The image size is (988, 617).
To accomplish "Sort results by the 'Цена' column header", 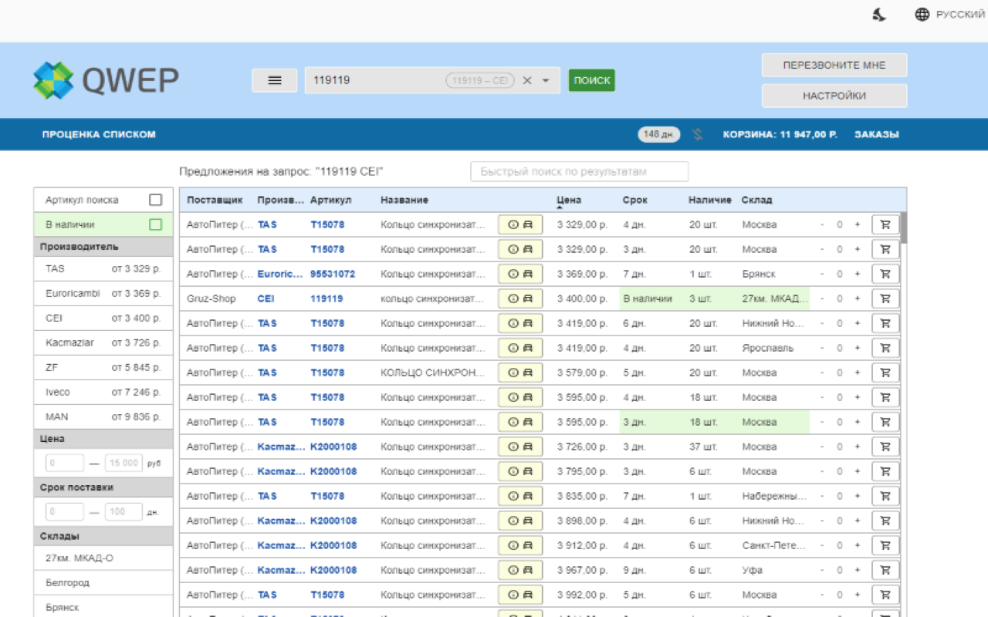I will 569,200.
